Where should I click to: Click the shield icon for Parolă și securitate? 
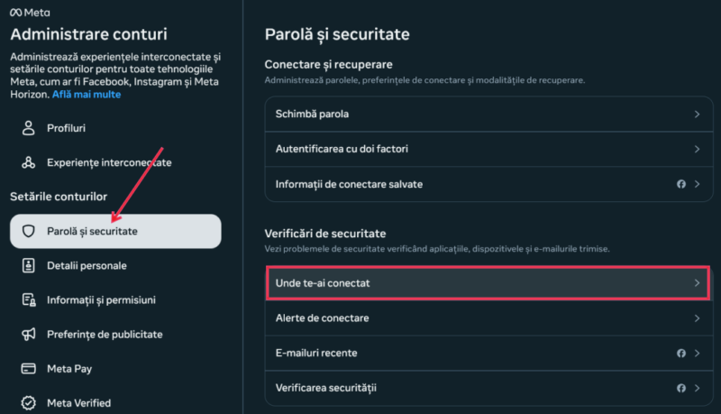[28, 232]
